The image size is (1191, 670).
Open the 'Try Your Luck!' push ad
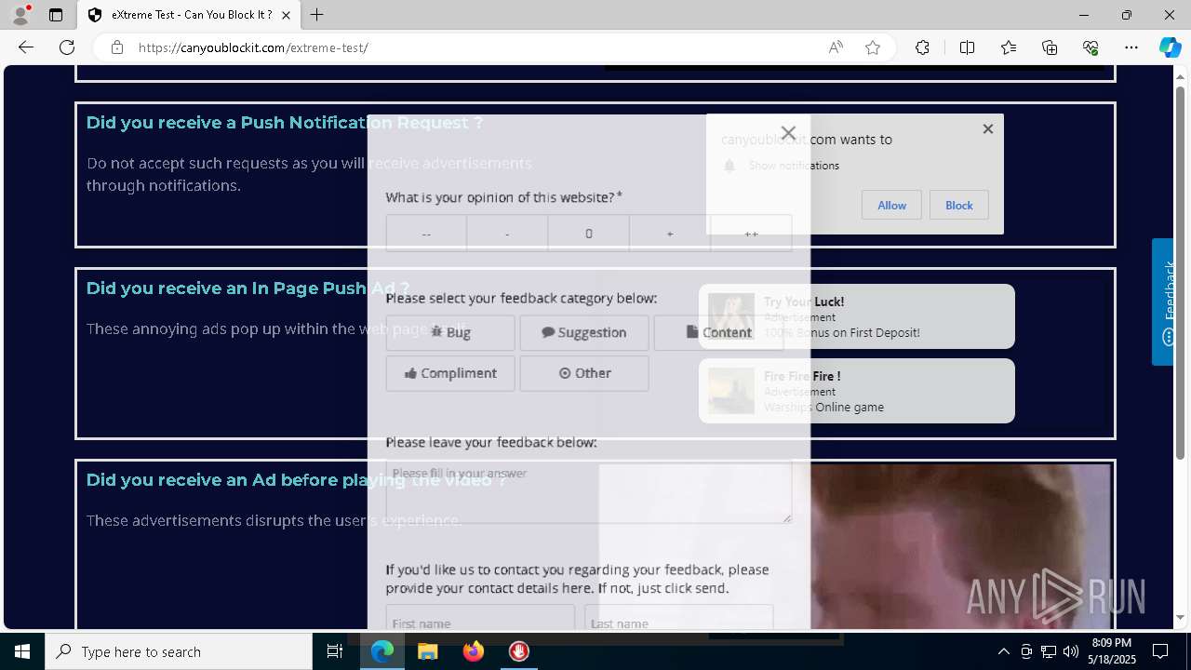coord(857,316)
